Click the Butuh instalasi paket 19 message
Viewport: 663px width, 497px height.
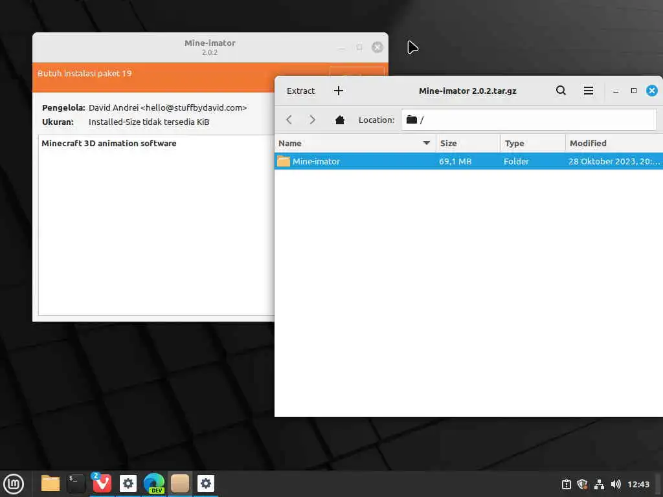85,74
